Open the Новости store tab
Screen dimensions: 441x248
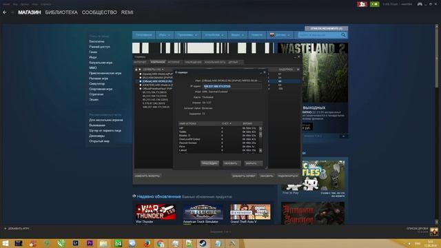257,35
